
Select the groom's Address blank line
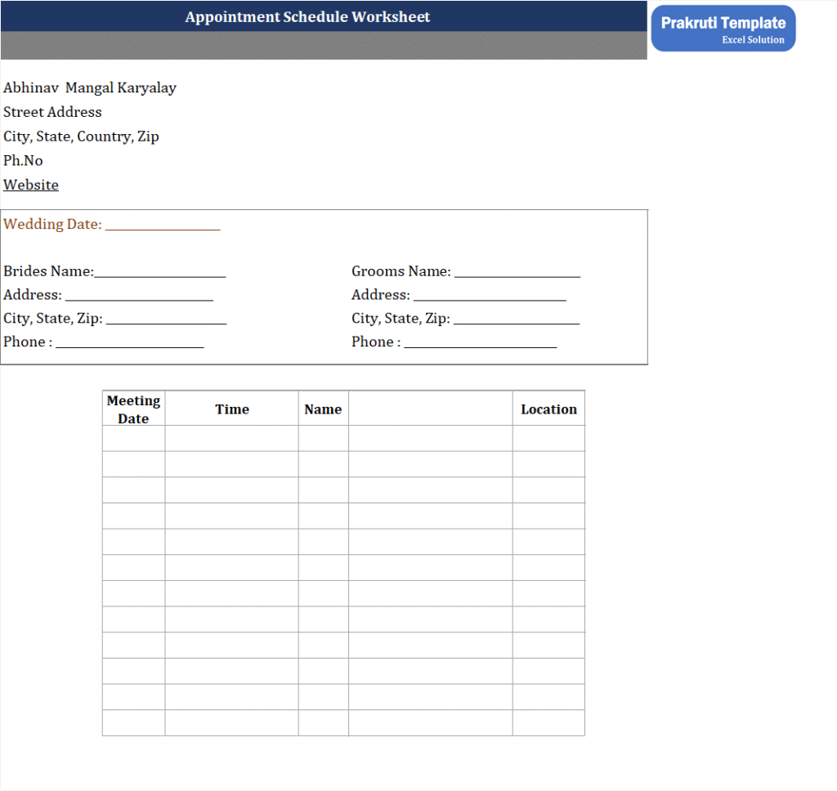point(489,296)
